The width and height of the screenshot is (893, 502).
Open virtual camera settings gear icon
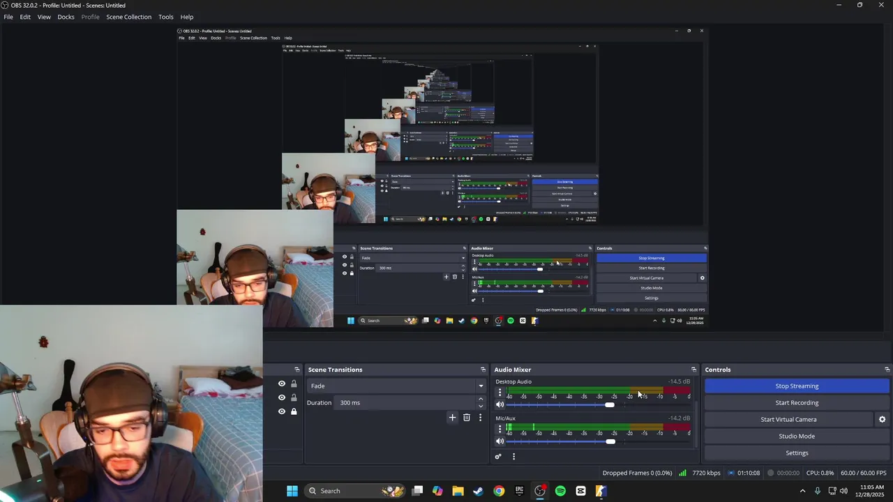point(882,420)
